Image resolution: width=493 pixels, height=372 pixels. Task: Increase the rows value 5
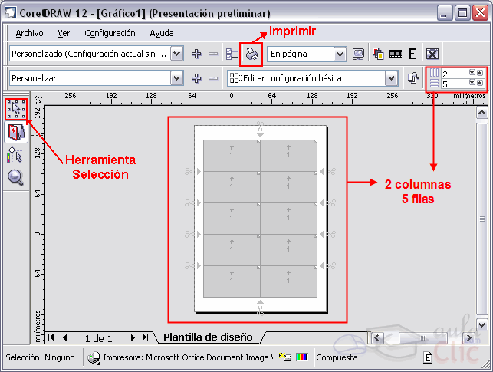point(479,83)
